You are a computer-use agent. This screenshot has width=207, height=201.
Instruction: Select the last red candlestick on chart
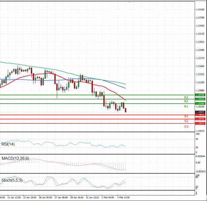[126, 110]
